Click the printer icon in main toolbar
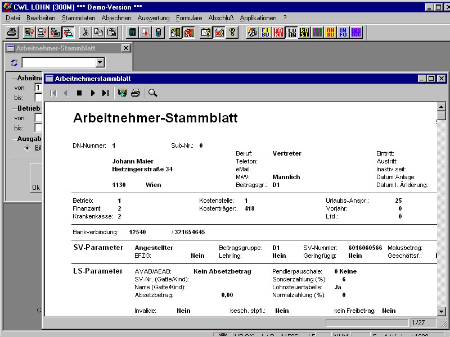450x337 pixels. [12, 32]
